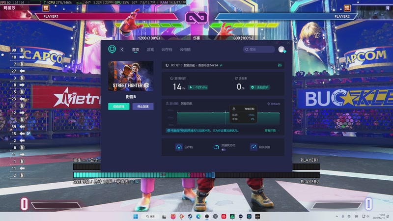The image size is (393, 221).
Task: Open the NetEase Cloud Music red taskbar icon
Action: (x=224, y=216)
